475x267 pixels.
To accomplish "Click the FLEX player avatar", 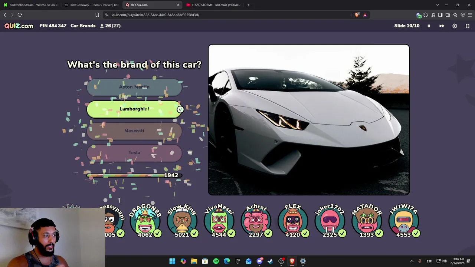I will (x=293, y=221).
